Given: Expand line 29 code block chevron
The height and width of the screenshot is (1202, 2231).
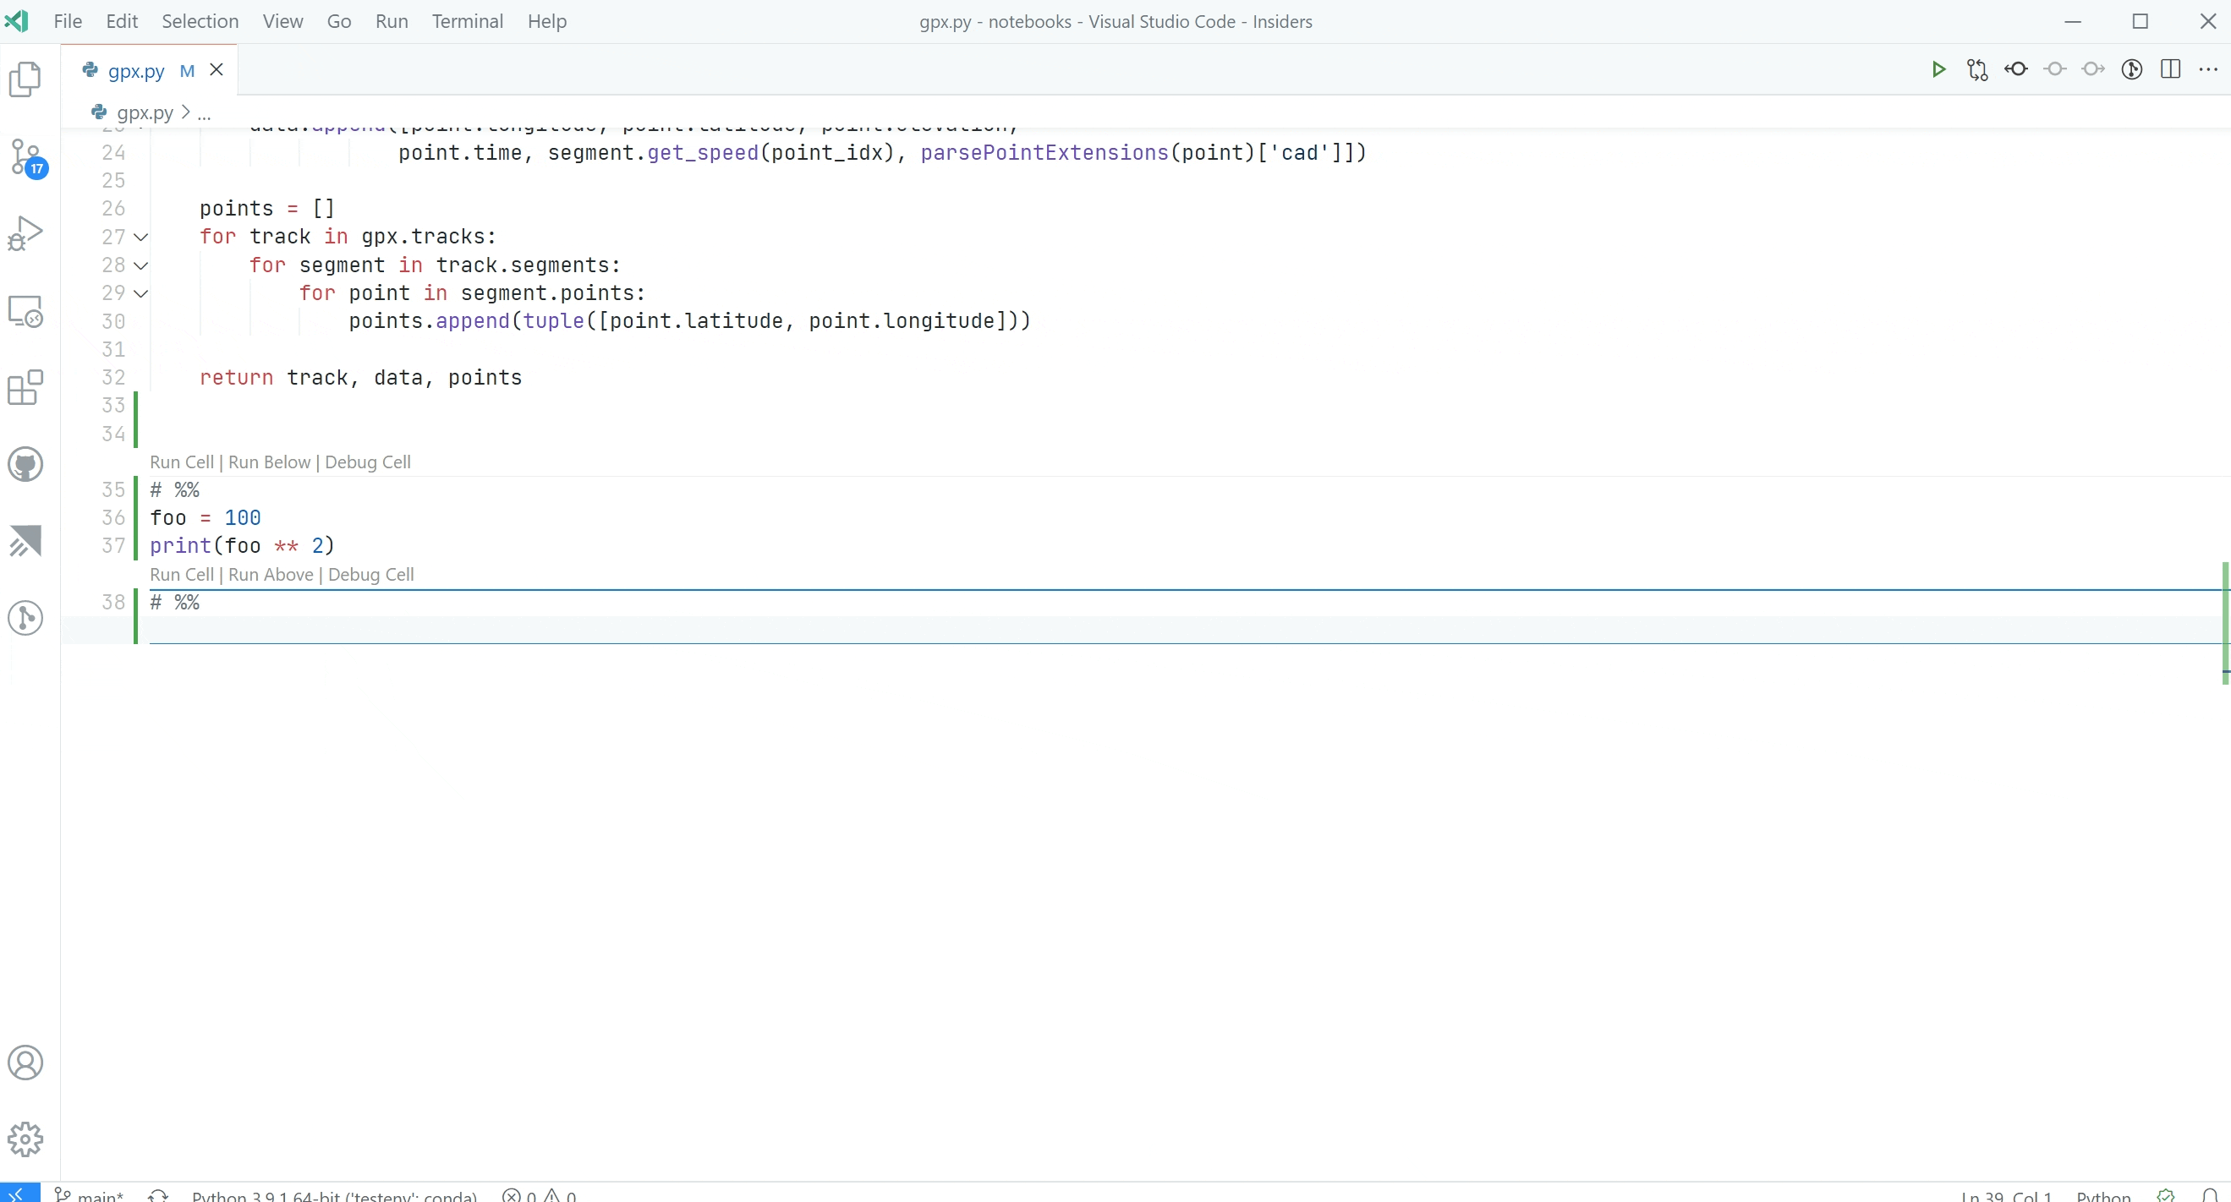Looking at the screenshot, I should [x=142, y=293].
